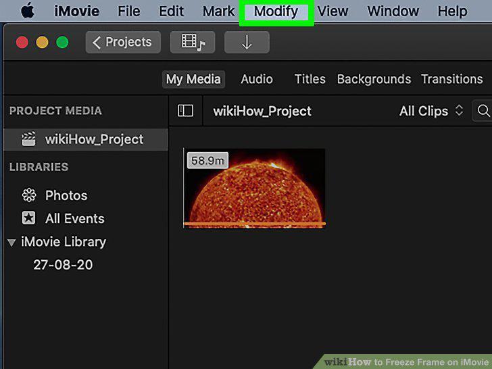Switch to the Audio tab
Viewport: 492px width, 369px height.
coord(257,79)
